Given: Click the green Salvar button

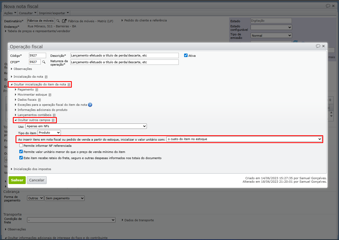Looking at the screenshot, I should 17,180.
